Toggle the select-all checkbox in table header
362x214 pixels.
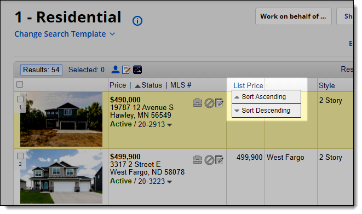pos(20,84)
